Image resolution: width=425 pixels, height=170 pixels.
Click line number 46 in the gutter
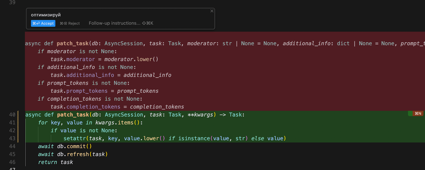click(12, 162)
